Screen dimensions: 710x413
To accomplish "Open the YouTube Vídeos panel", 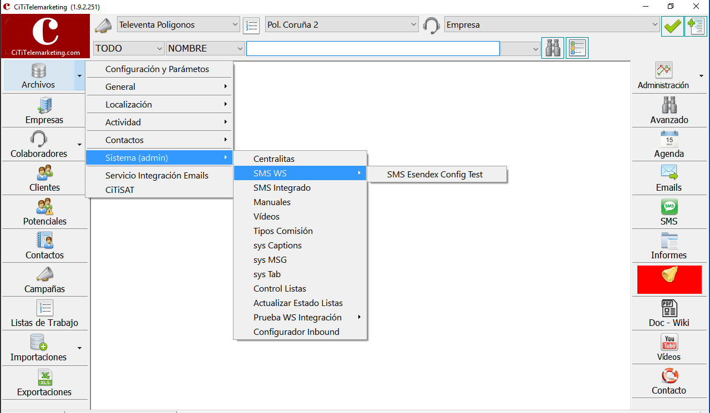I will (x=670, y=348).
